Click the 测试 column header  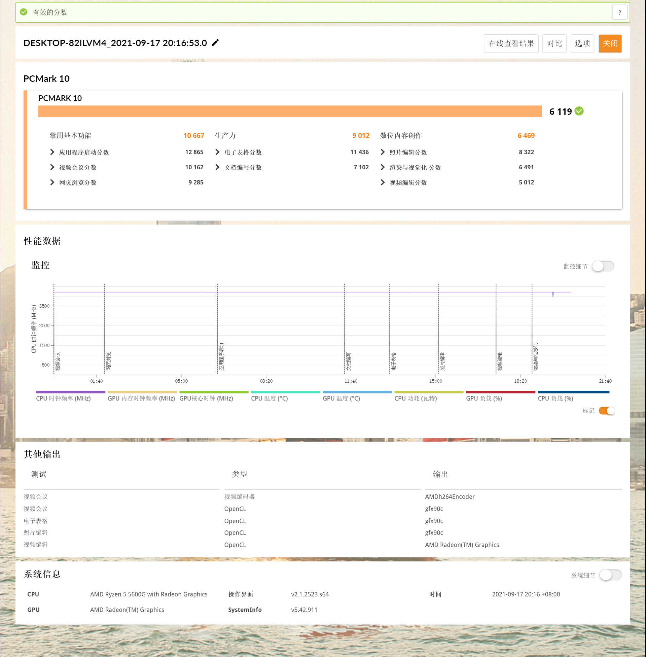tap(39, 475)
